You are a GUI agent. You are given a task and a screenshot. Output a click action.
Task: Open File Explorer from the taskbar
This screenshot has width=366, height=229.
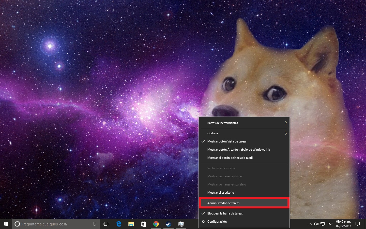(x=131, y=224)
